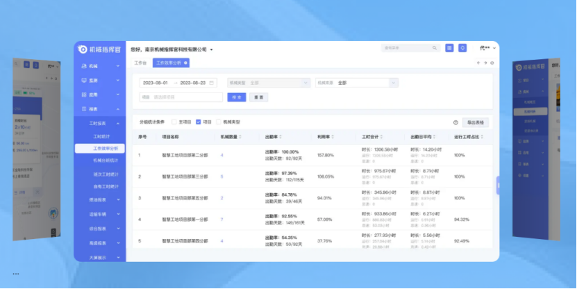Screen dimensions: 577x289
Task: Click the back arrow in the tab bar
Action: pyautogui.click(x=478, y=63)
